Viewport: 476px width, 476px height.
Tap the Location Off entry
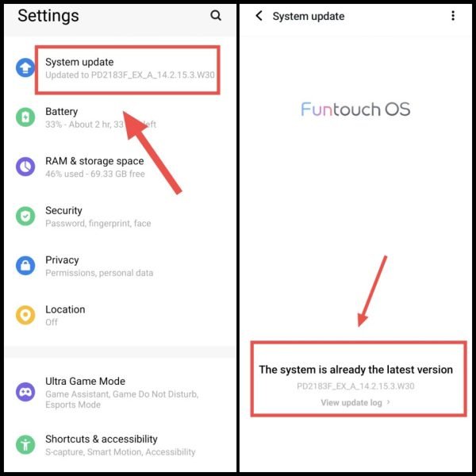point(120,316)
